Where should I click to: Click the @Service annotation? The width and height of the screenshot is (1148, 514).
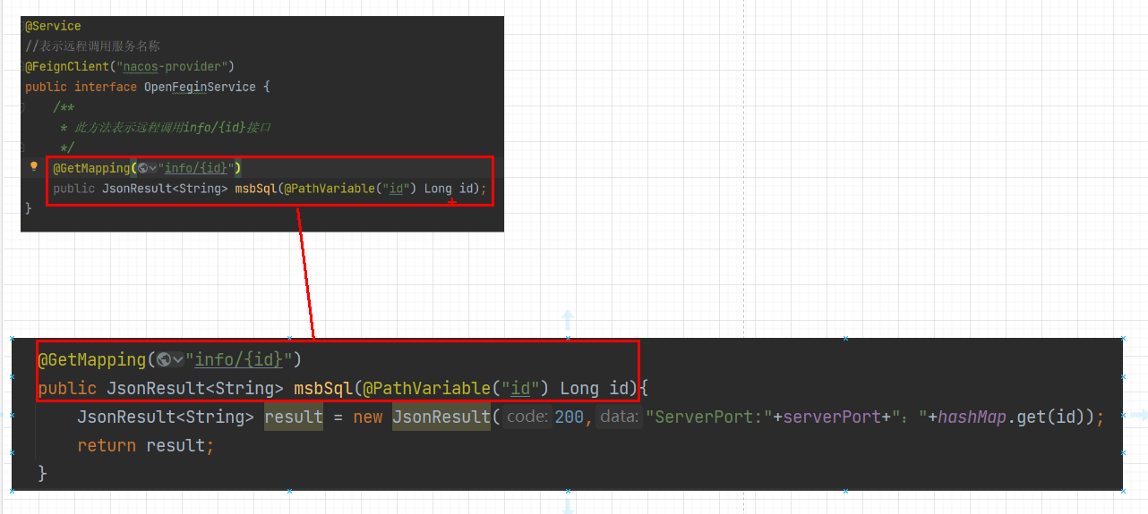(x=53, y=26)
